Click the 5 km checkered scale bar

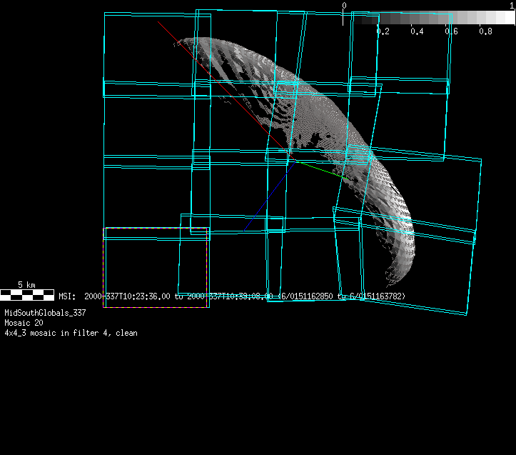point(27,294)
